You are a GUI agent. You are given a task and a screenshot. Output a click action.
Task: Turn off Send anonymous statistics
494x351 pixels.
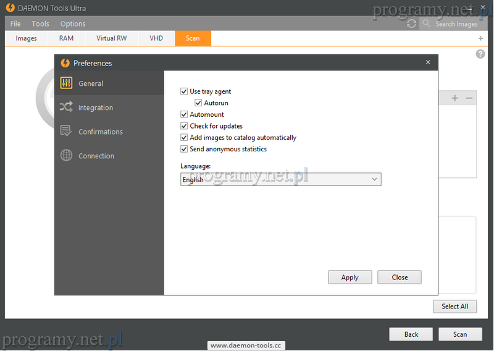[184, 149]
